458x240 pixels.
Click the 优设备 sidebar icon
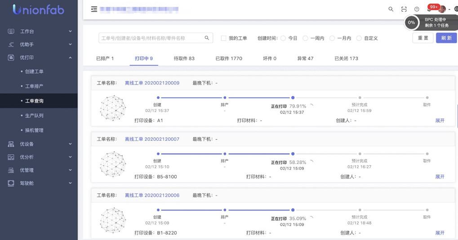(x=11, y=144)
